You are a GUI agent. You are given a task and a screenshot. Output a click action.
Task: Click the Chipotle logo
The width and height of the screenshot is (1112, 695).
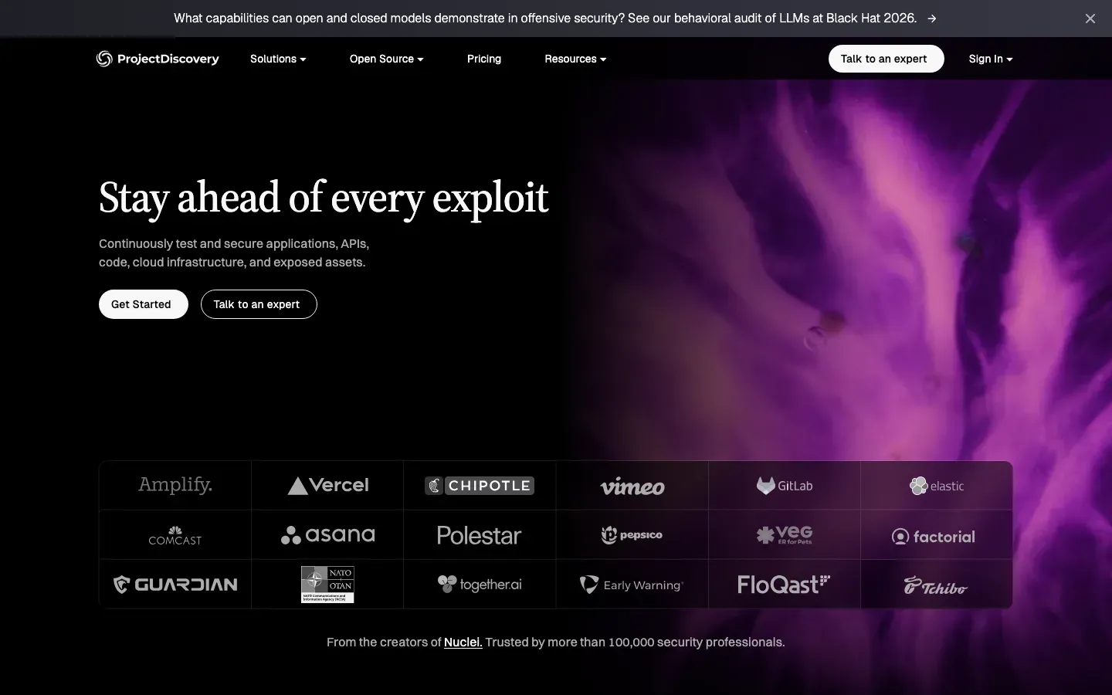[480, 486]
